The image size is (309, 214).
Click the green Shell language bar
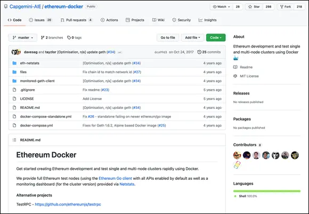[267, 191]
